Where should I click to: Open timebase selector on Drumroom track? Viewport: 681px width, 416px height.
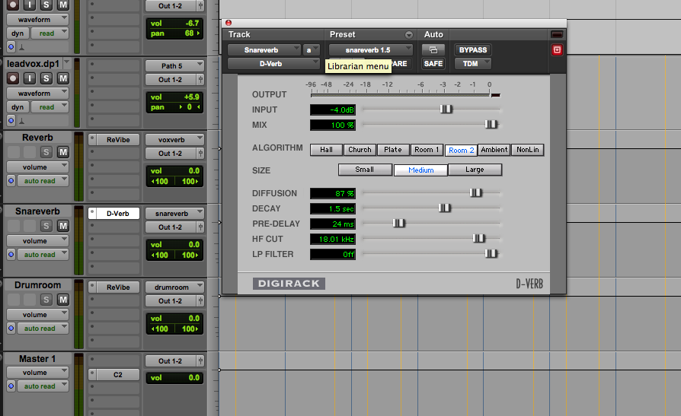11,328
